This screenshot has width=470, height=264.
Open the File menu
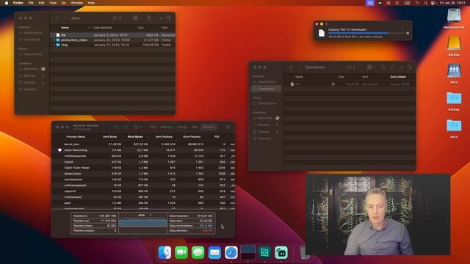[x=31, y=3]
